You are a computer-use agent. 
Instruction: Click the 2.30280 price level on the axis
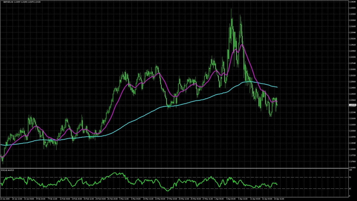[x=352, y=38]
